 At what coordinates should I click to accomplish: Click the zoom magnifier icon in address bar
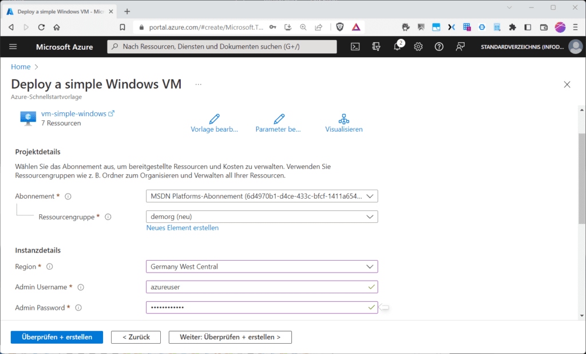(303, 27)
